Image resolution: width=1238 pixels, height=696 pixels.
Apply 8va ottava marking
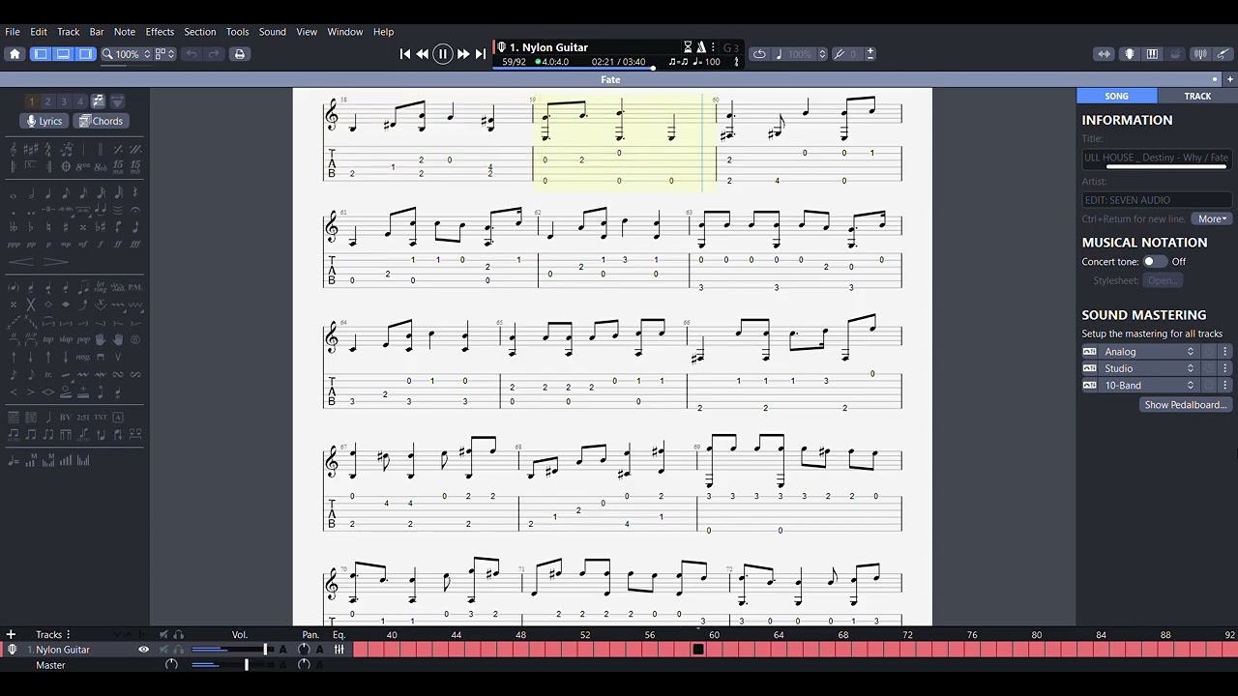click(82, 166)
